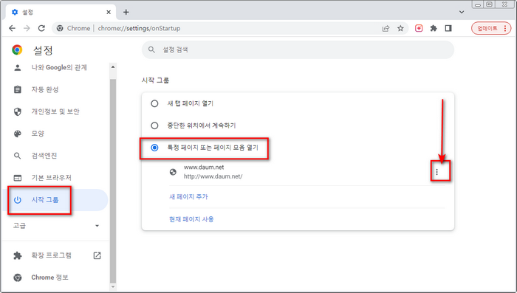Click the sidebar vertical scrollbar thumb
The width and height of the screenshot is (517, 293).
113,181
